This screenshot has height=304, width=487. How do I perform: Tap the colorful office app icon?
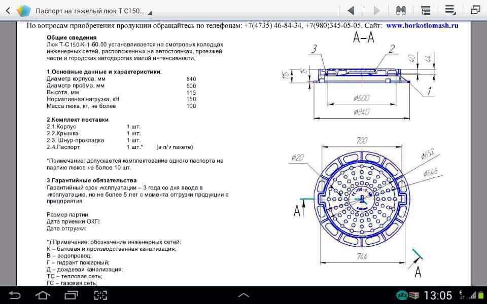23,11
